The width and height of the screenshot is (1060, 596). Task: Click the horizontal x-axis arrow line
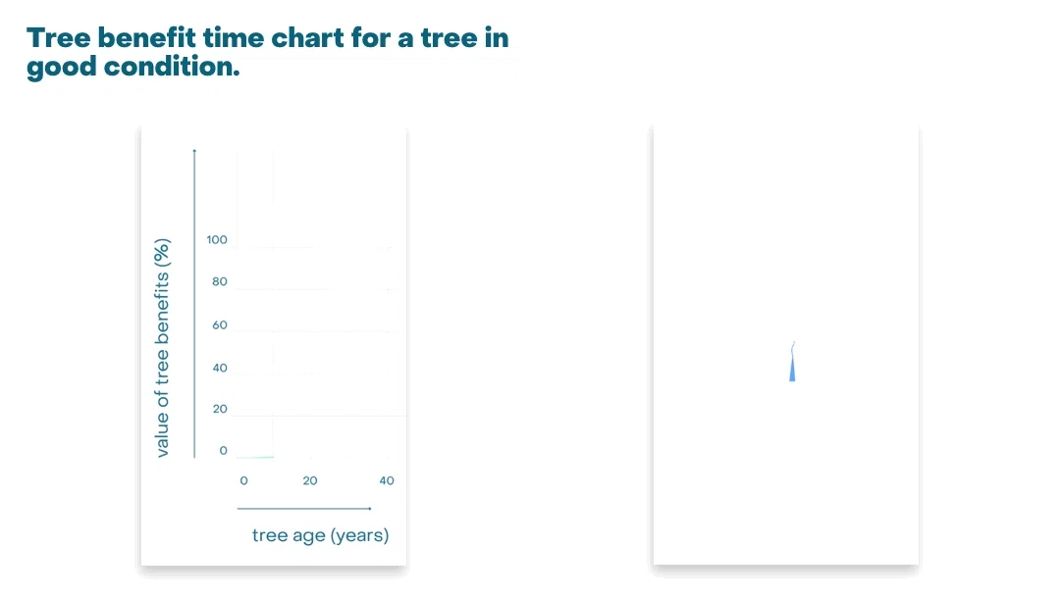click(x=304, y=508)
